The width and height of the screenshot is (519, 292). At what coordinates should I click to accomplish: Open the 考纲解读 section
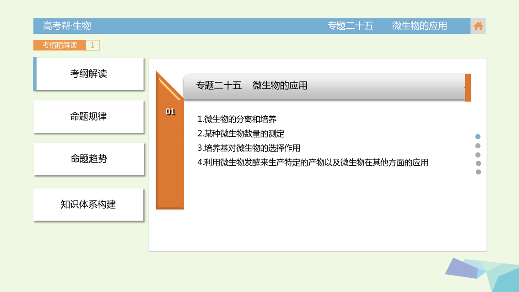click(89, 74)
